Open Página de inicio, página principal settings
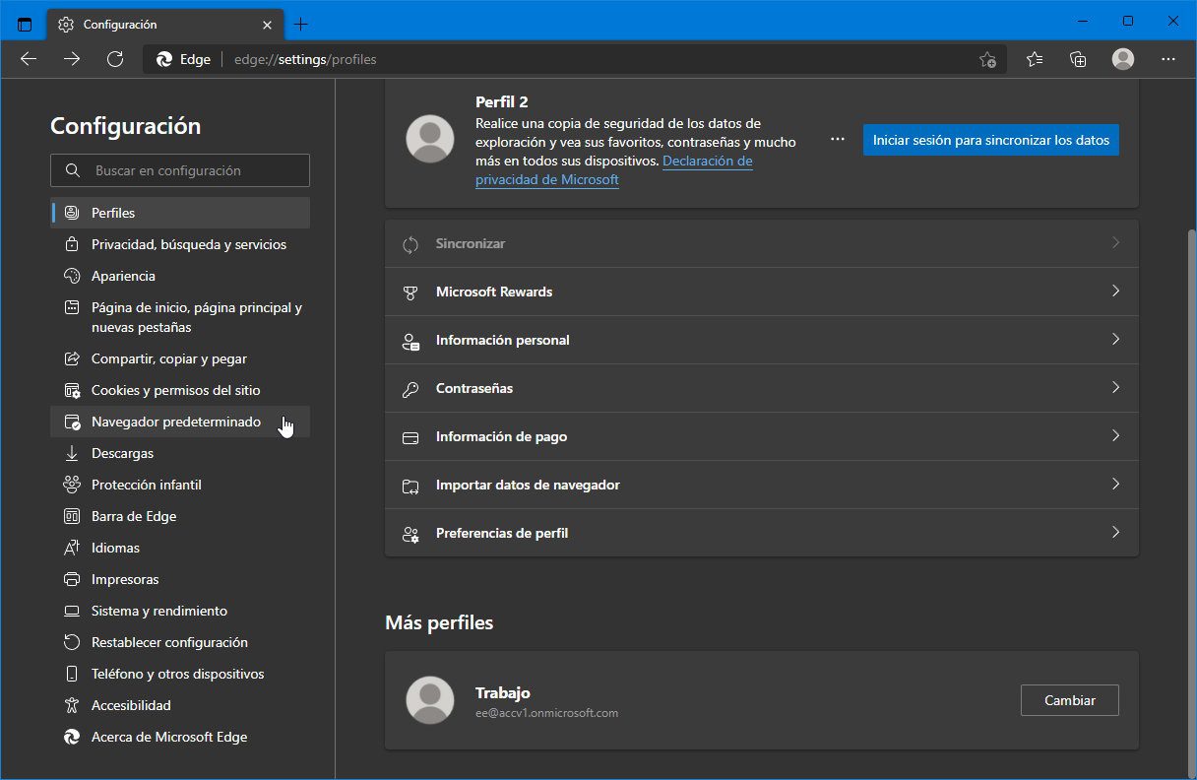1197x780 pixels. [x=180, y=317]
